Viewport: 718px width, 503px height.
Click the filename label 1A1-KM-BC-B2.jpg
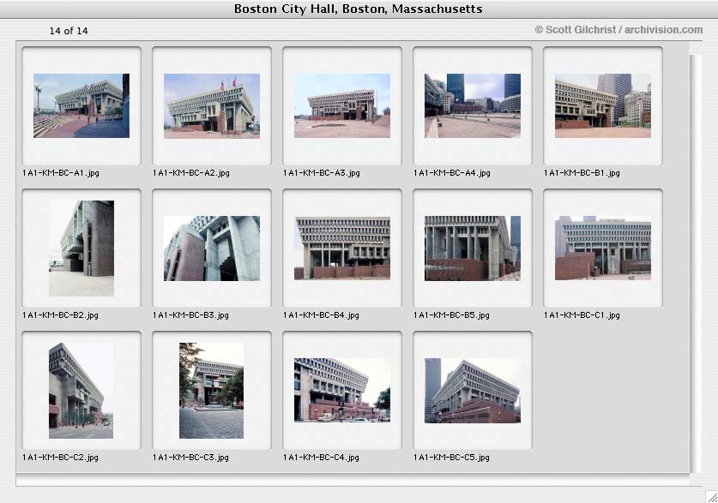(60, 315)
